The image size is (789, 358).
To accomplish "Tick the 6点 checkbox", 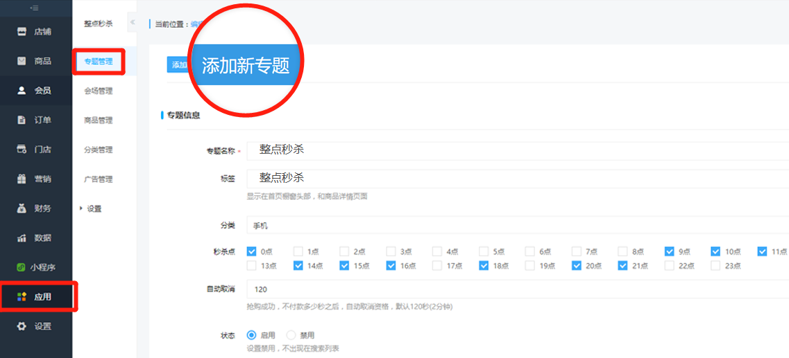I will [x=530, y=251].
